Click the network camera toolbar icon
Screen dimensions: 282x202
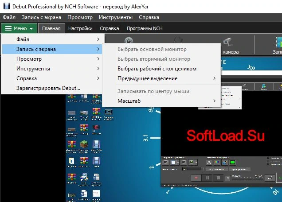tap(227, 42)
